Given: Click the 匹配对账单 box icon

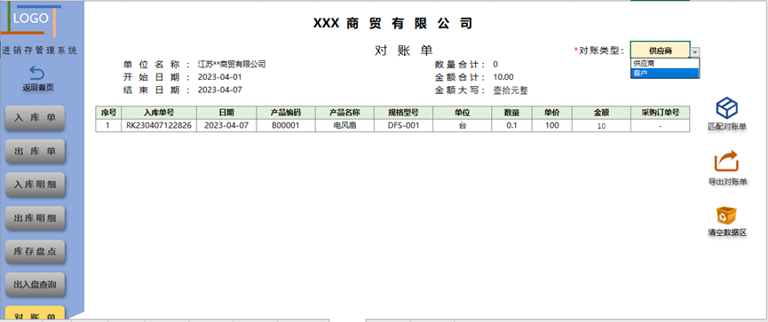Looking at the screenshot, I should click(x=727, y=108).
